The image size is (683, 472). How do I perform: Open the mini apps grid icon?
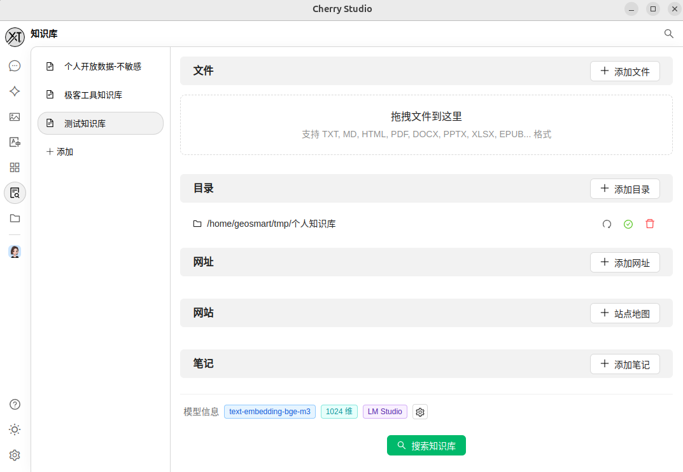tap(15, 167)
